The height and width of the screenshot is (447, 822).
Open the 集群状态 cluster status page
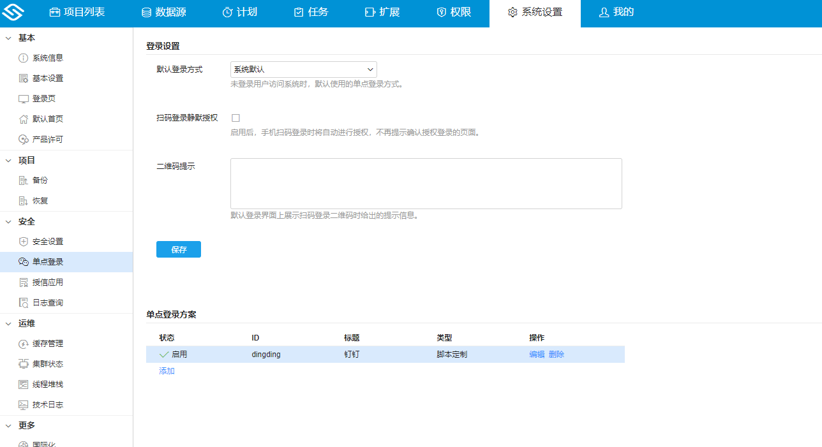pos(47,363)
